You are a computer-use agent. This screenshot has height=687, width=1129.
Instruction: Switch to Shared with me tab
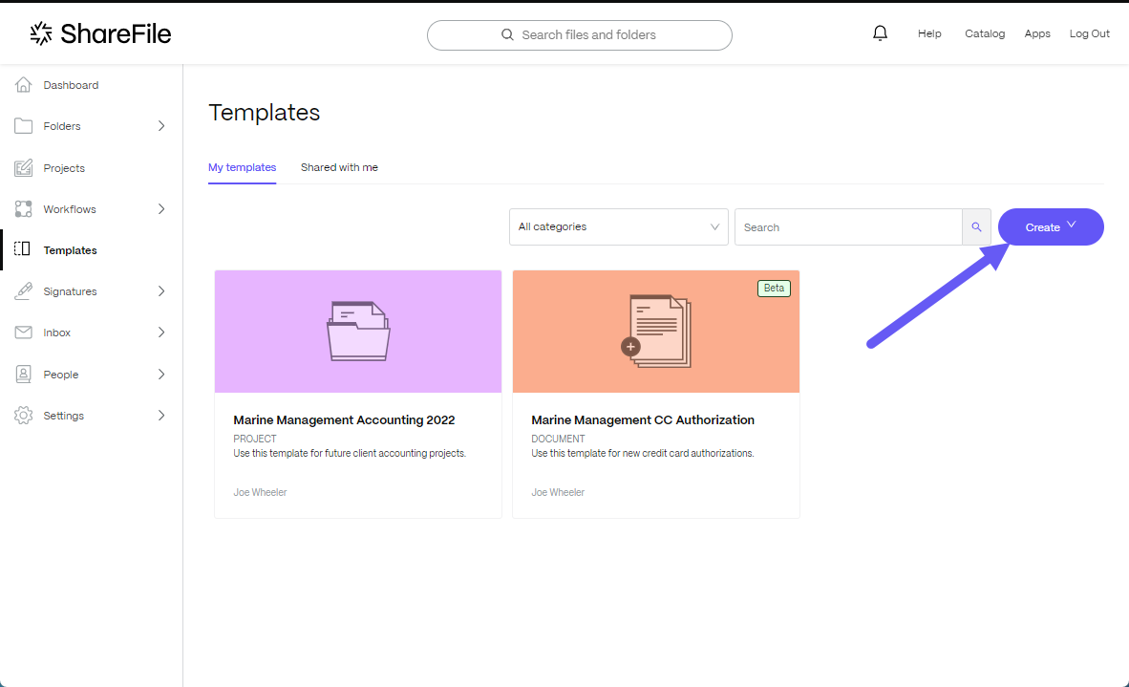339,167
